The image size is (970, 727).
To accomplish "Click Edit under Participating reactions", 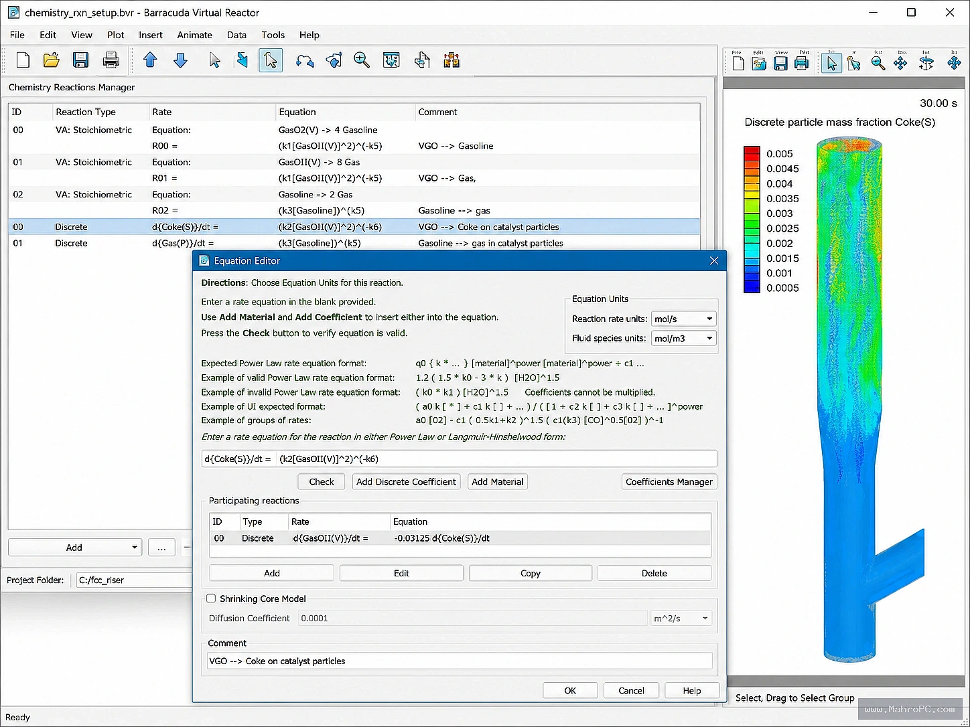I will 401,573.
